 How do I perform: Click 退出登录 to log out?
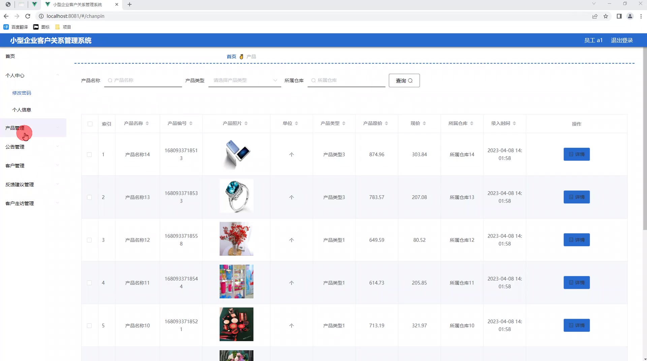[x=622, y=40]
